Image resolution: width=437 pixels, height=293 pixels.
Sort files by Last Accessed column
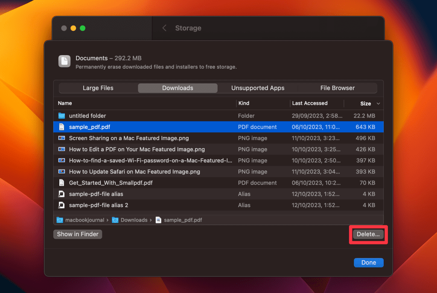310,103
